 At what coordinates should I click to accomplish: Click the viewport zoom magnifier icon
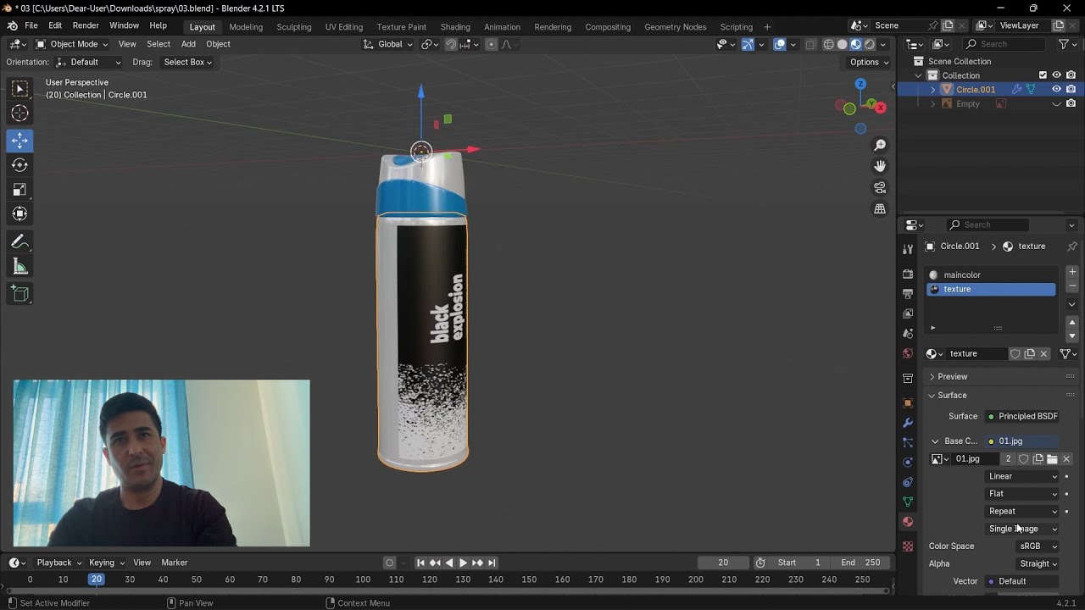880,146
